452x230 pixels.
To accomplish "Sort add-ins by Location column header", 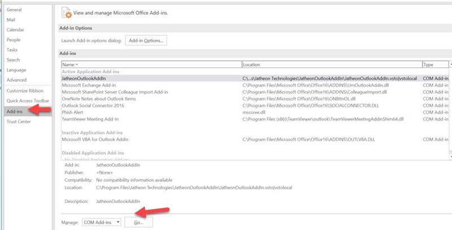I will click(332, 64).
